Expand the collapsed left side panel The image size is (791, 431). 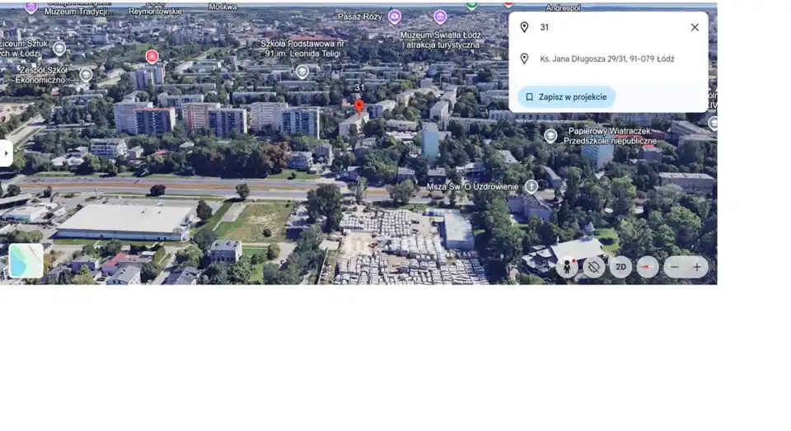pos(6,153)
